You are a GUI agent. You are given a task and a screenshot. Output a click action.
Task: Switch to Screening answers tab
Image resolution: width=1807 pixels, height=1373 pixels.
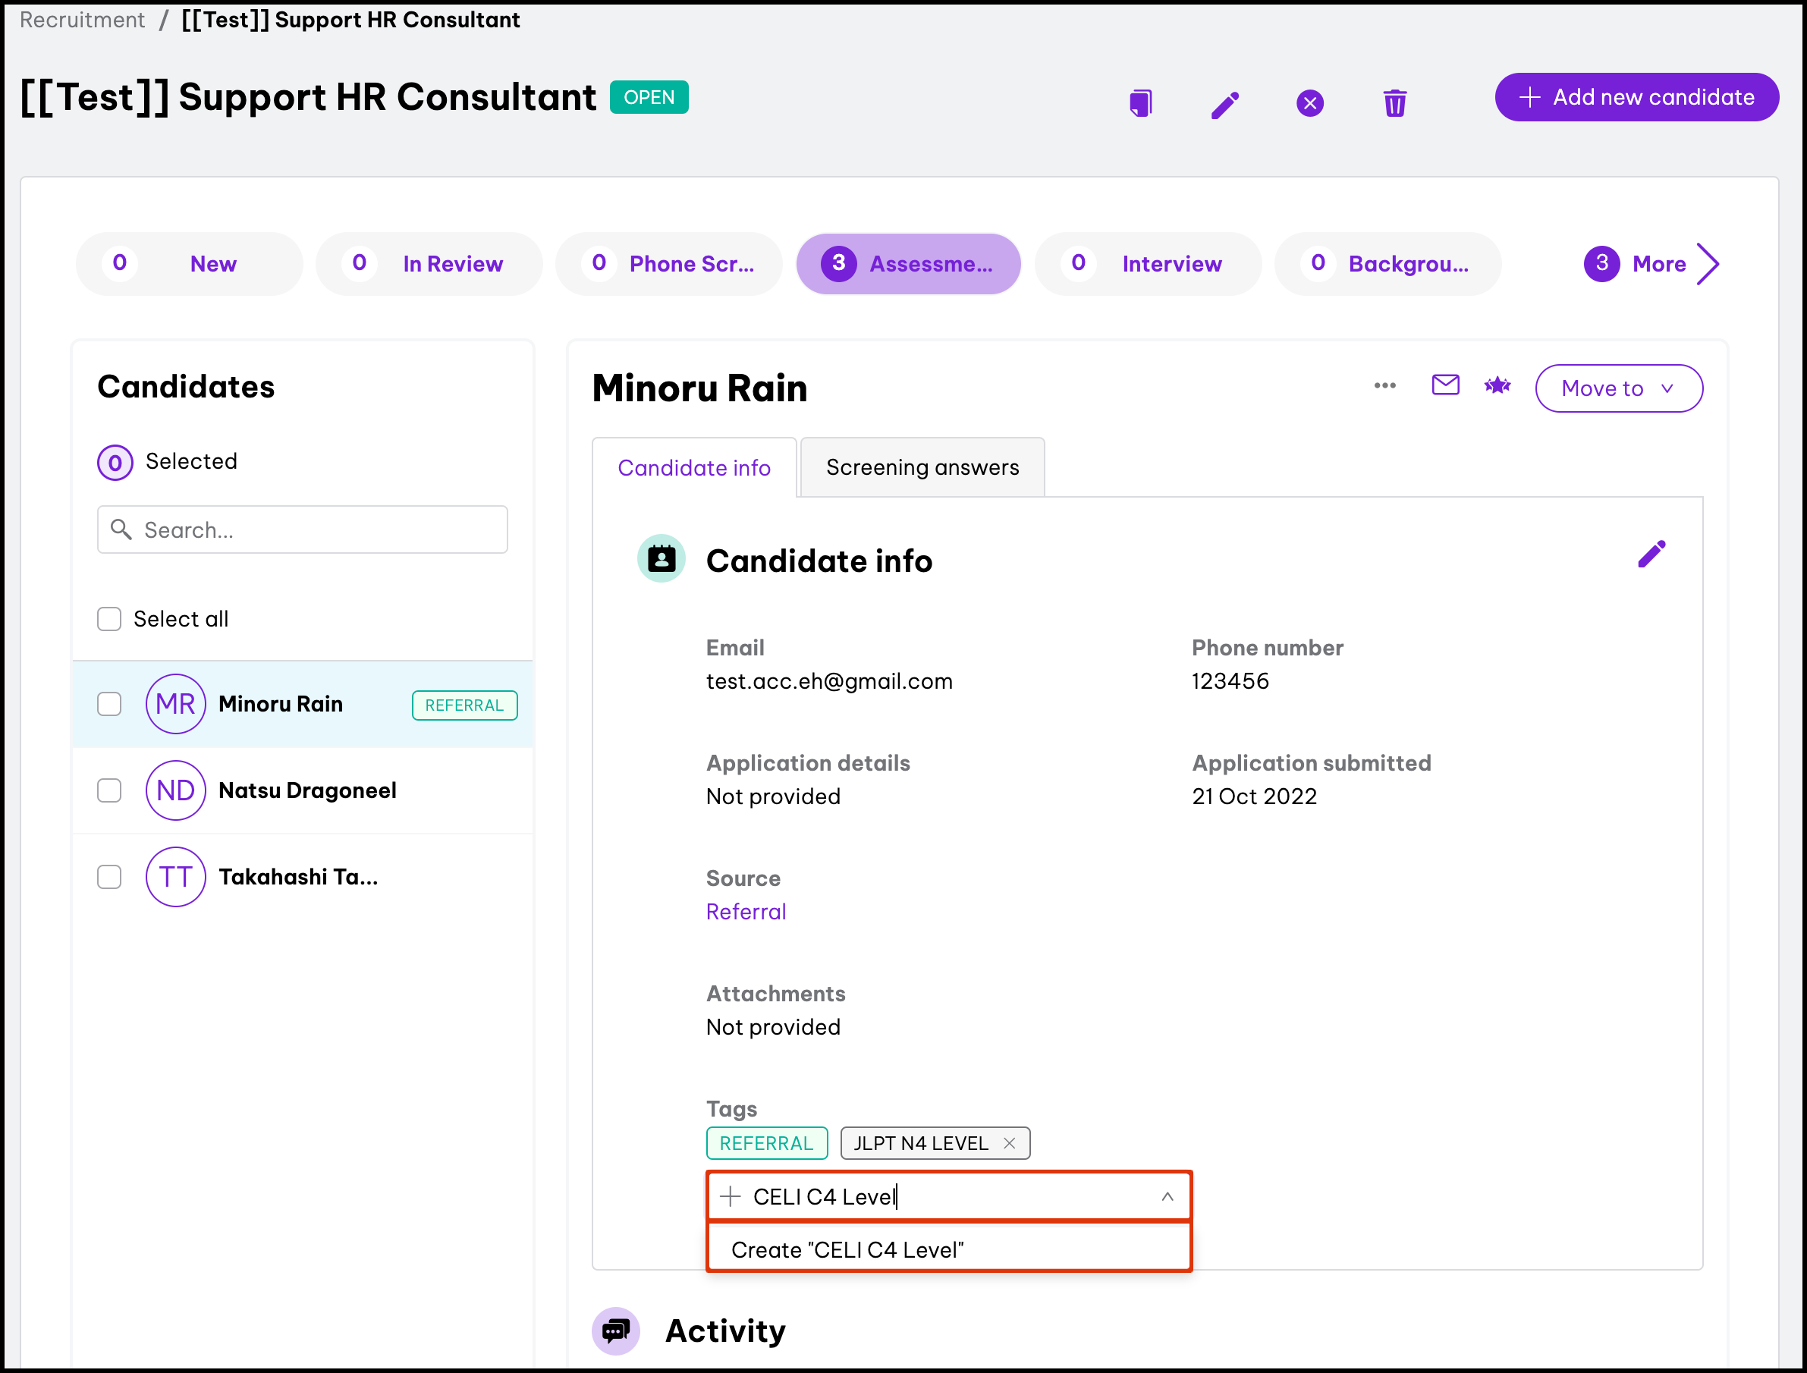pos(922,467)
